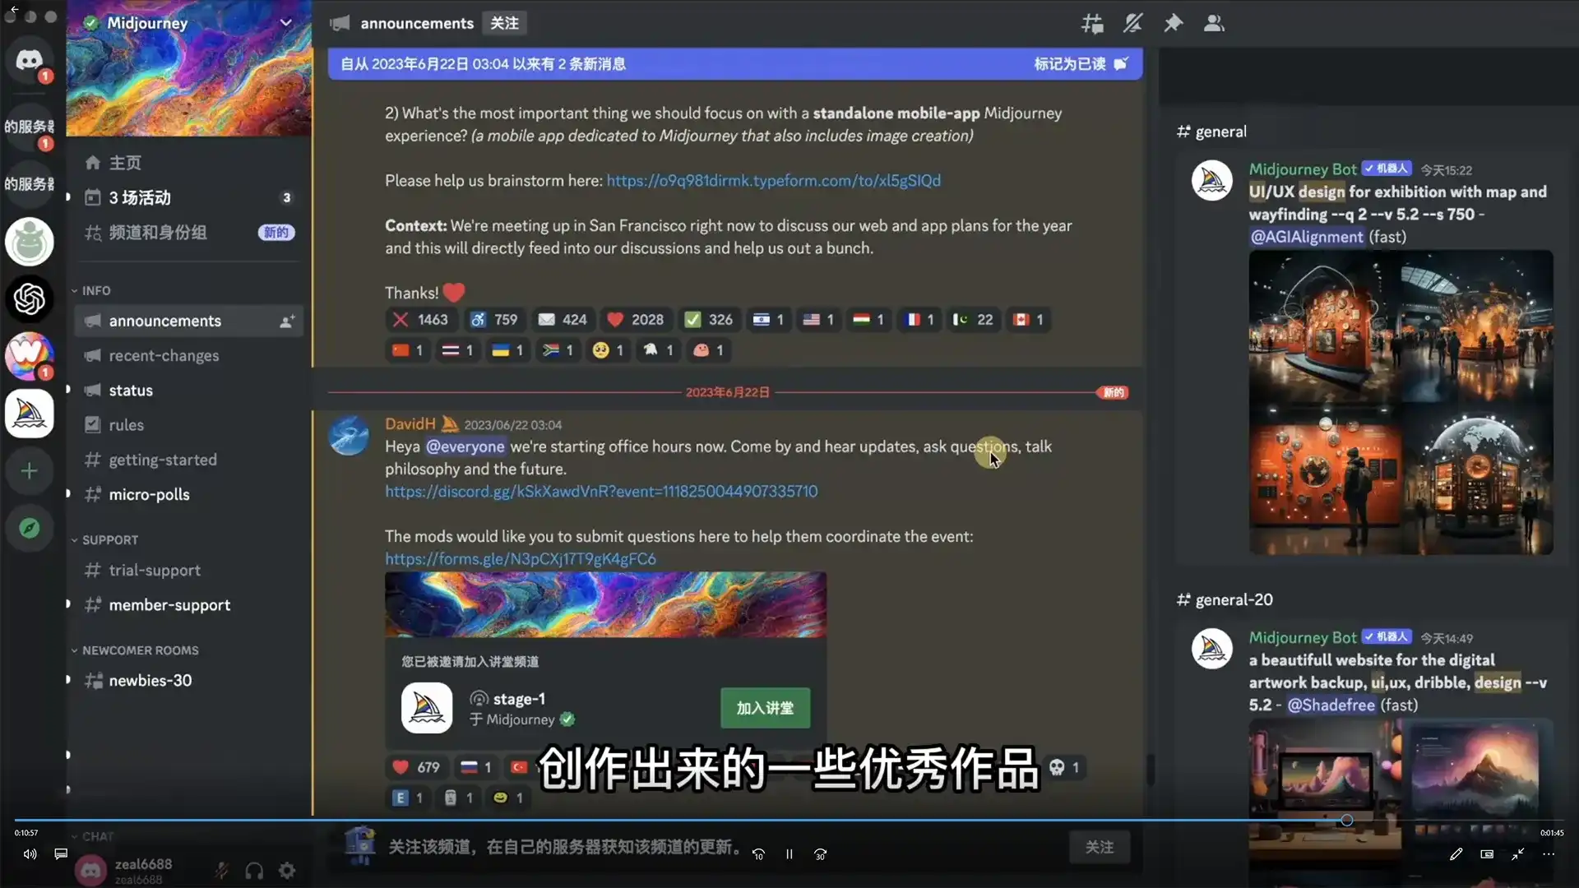The width and height of the screenshot is (1579, 888).
Task: Click the volume icon on the video player
Action: point(28,854)
